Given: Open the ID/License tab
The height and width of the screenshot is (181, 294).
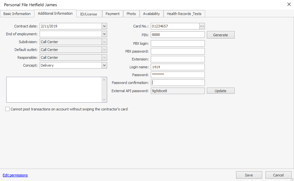Looking at the screenshot, I should click(88, 14).
